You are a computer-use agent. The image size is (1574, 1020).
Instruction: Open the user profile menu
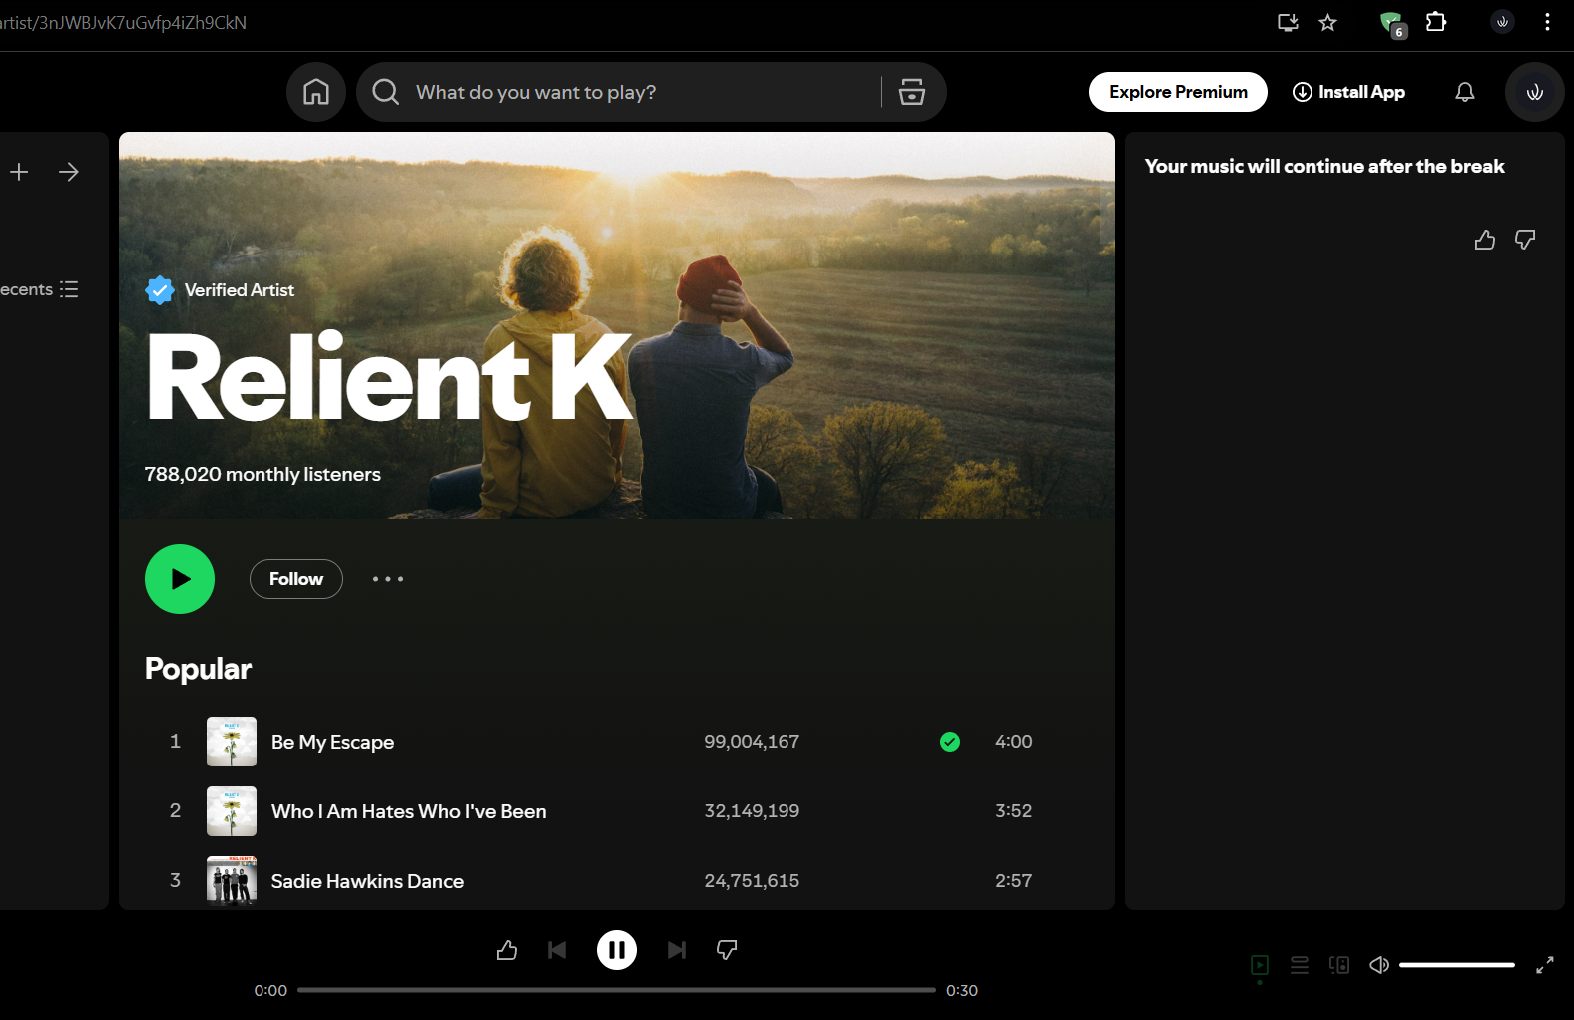(1534, 92)
